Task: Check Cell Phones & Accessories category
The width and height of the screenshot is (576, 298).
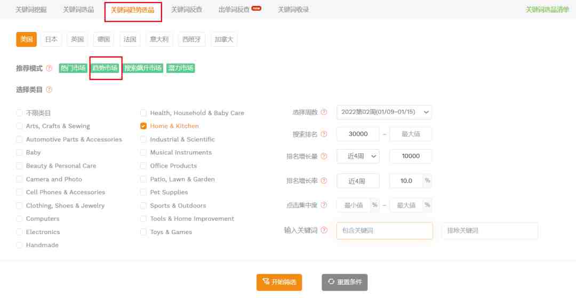Action: (x=20, y=192)
